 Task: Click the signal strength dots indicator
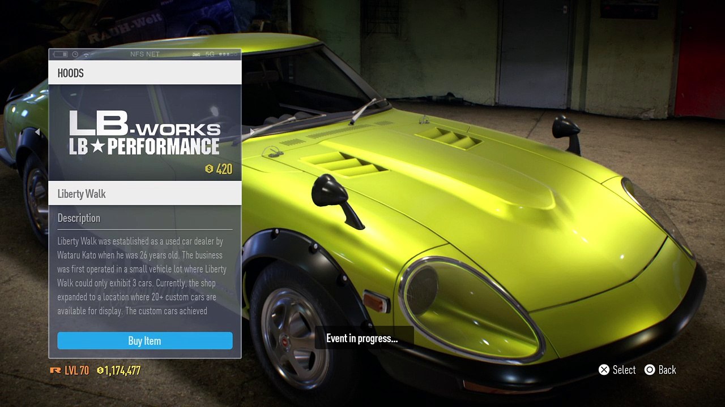(228, 54)
